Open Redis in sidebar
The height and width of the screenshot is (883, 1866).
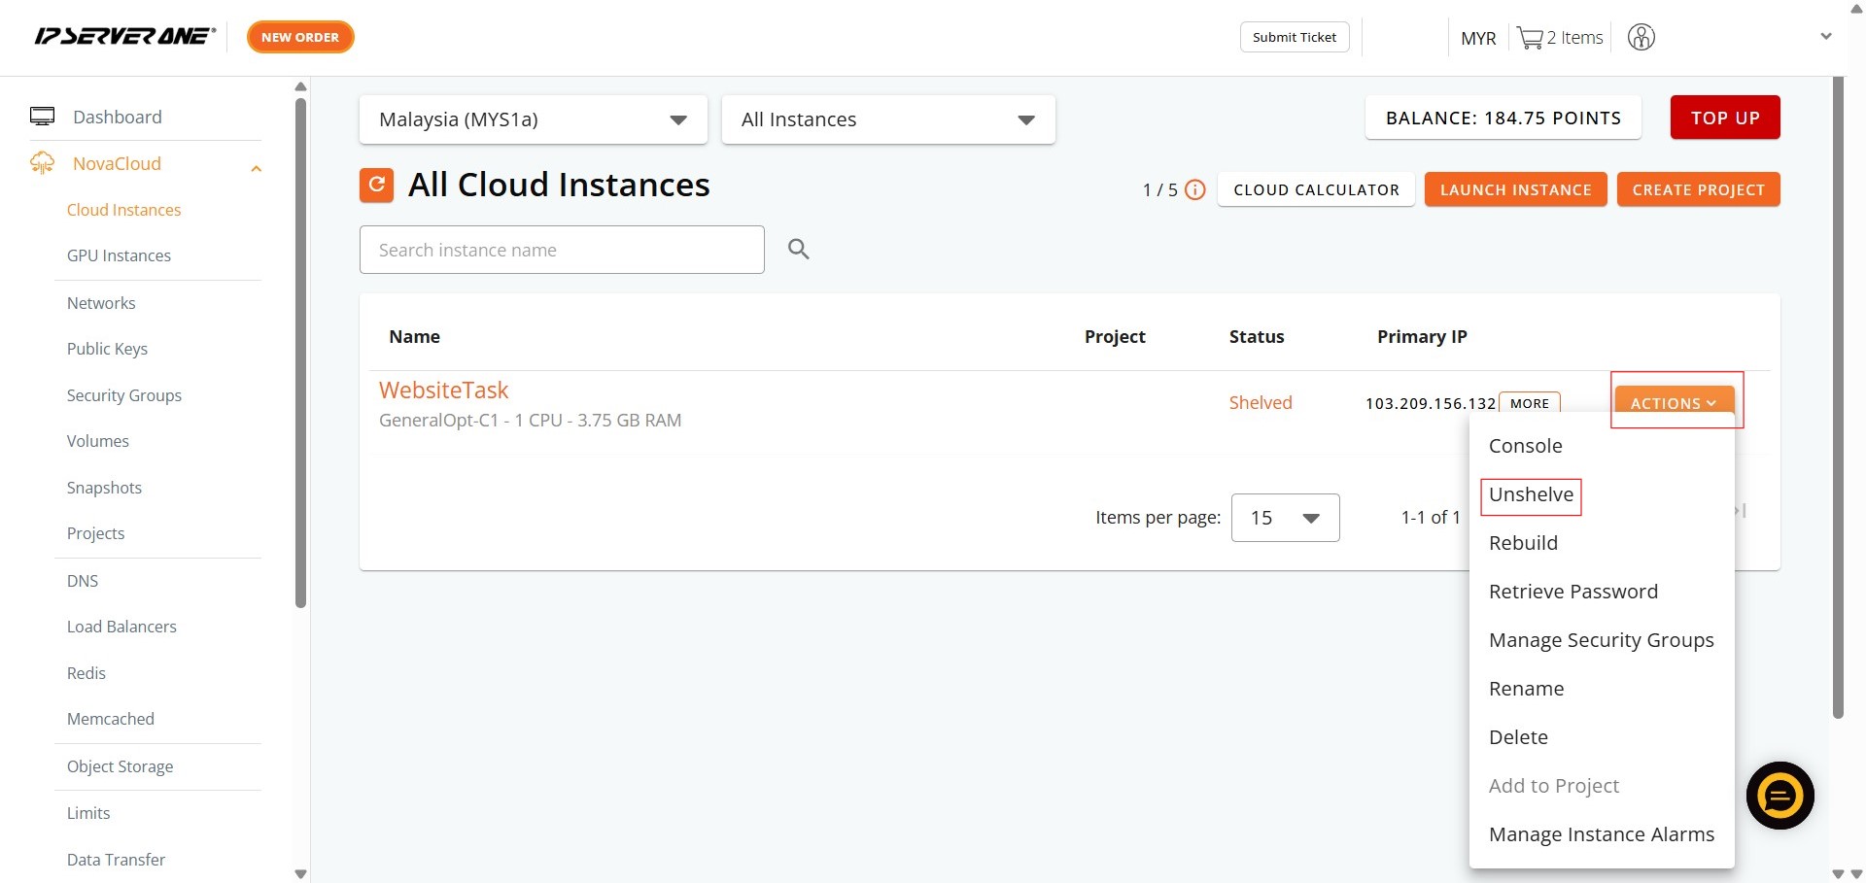coord(86,673)
